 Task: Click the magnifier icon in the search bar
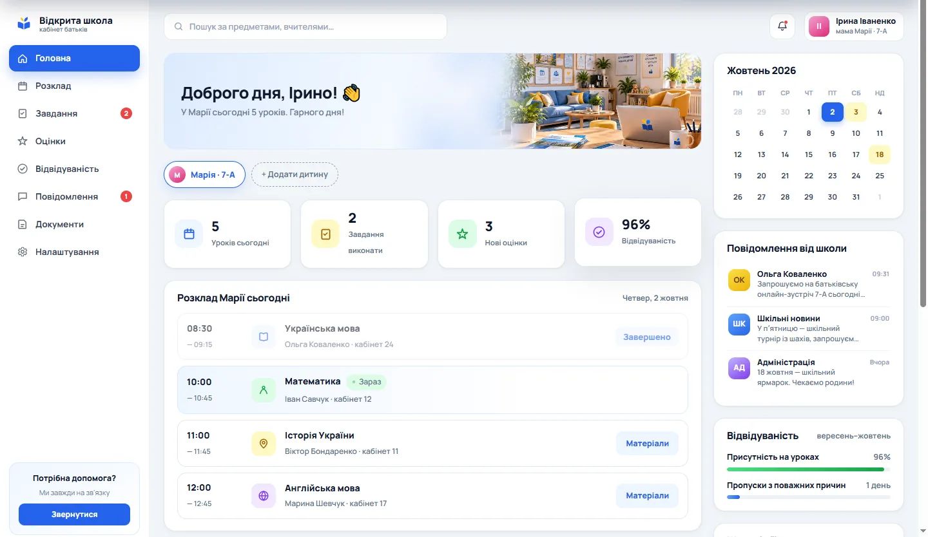(x=178, y=27)
